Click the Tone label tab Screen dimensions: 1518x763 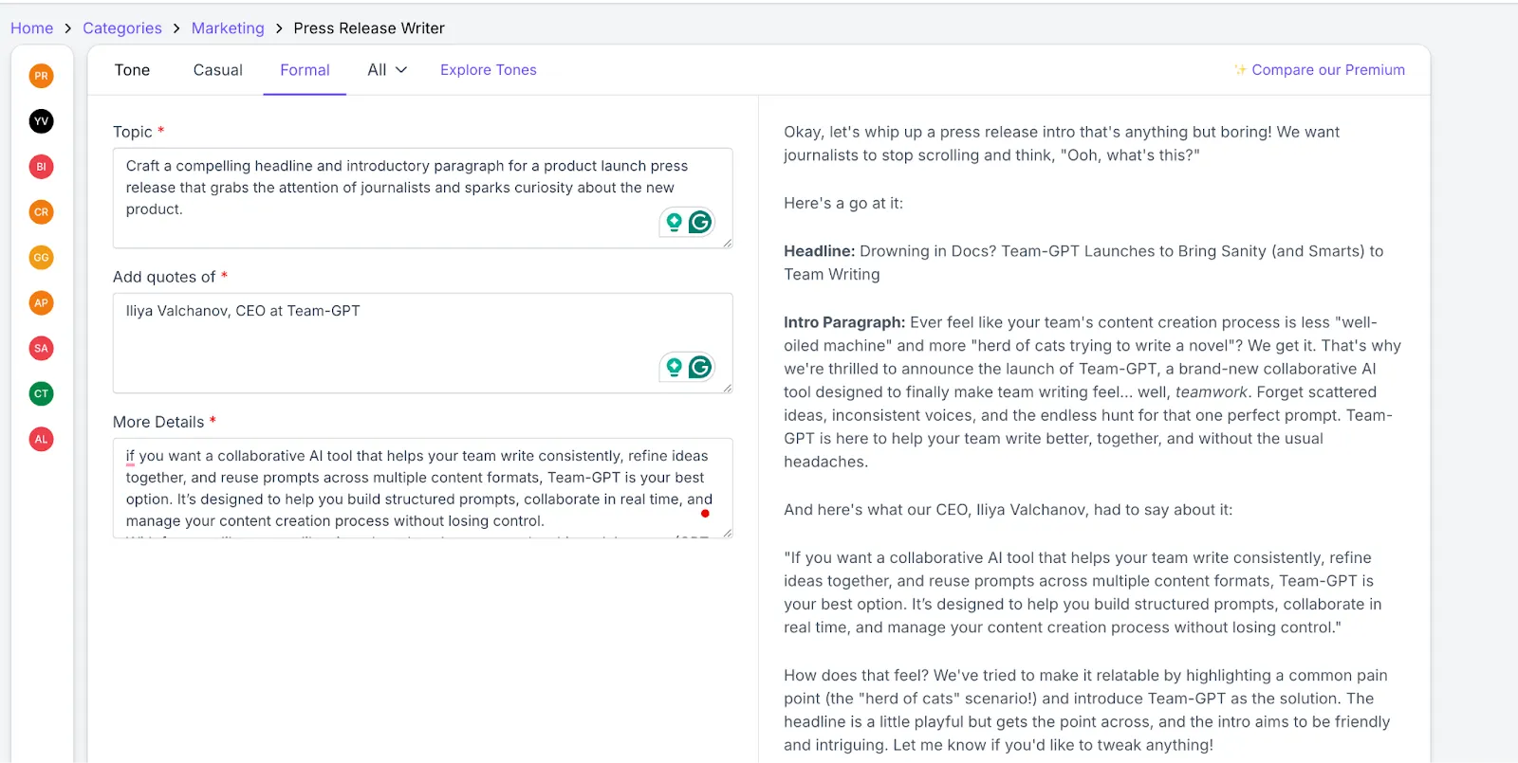pyautogui.click(x=132, y=70)
